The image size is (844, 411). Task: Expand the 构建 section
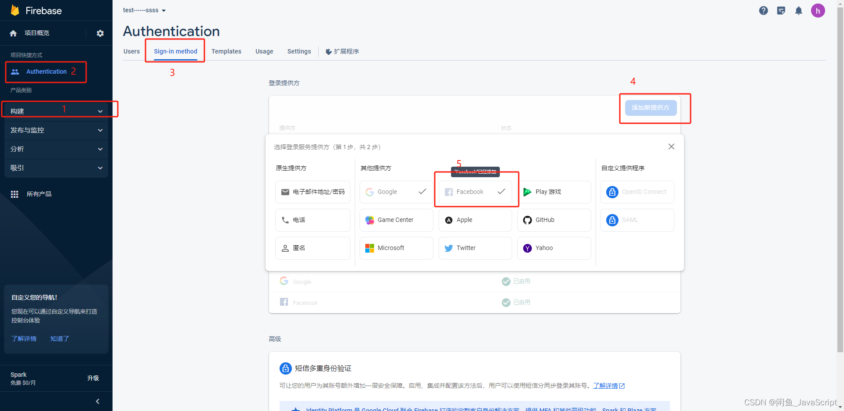pyautogui.click(x=56, y=111)
